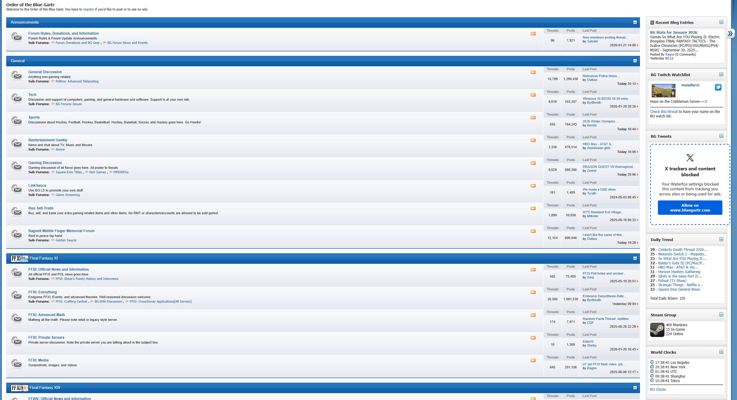Click the Twitter bird icon beside masalucci

pos(718,87)
